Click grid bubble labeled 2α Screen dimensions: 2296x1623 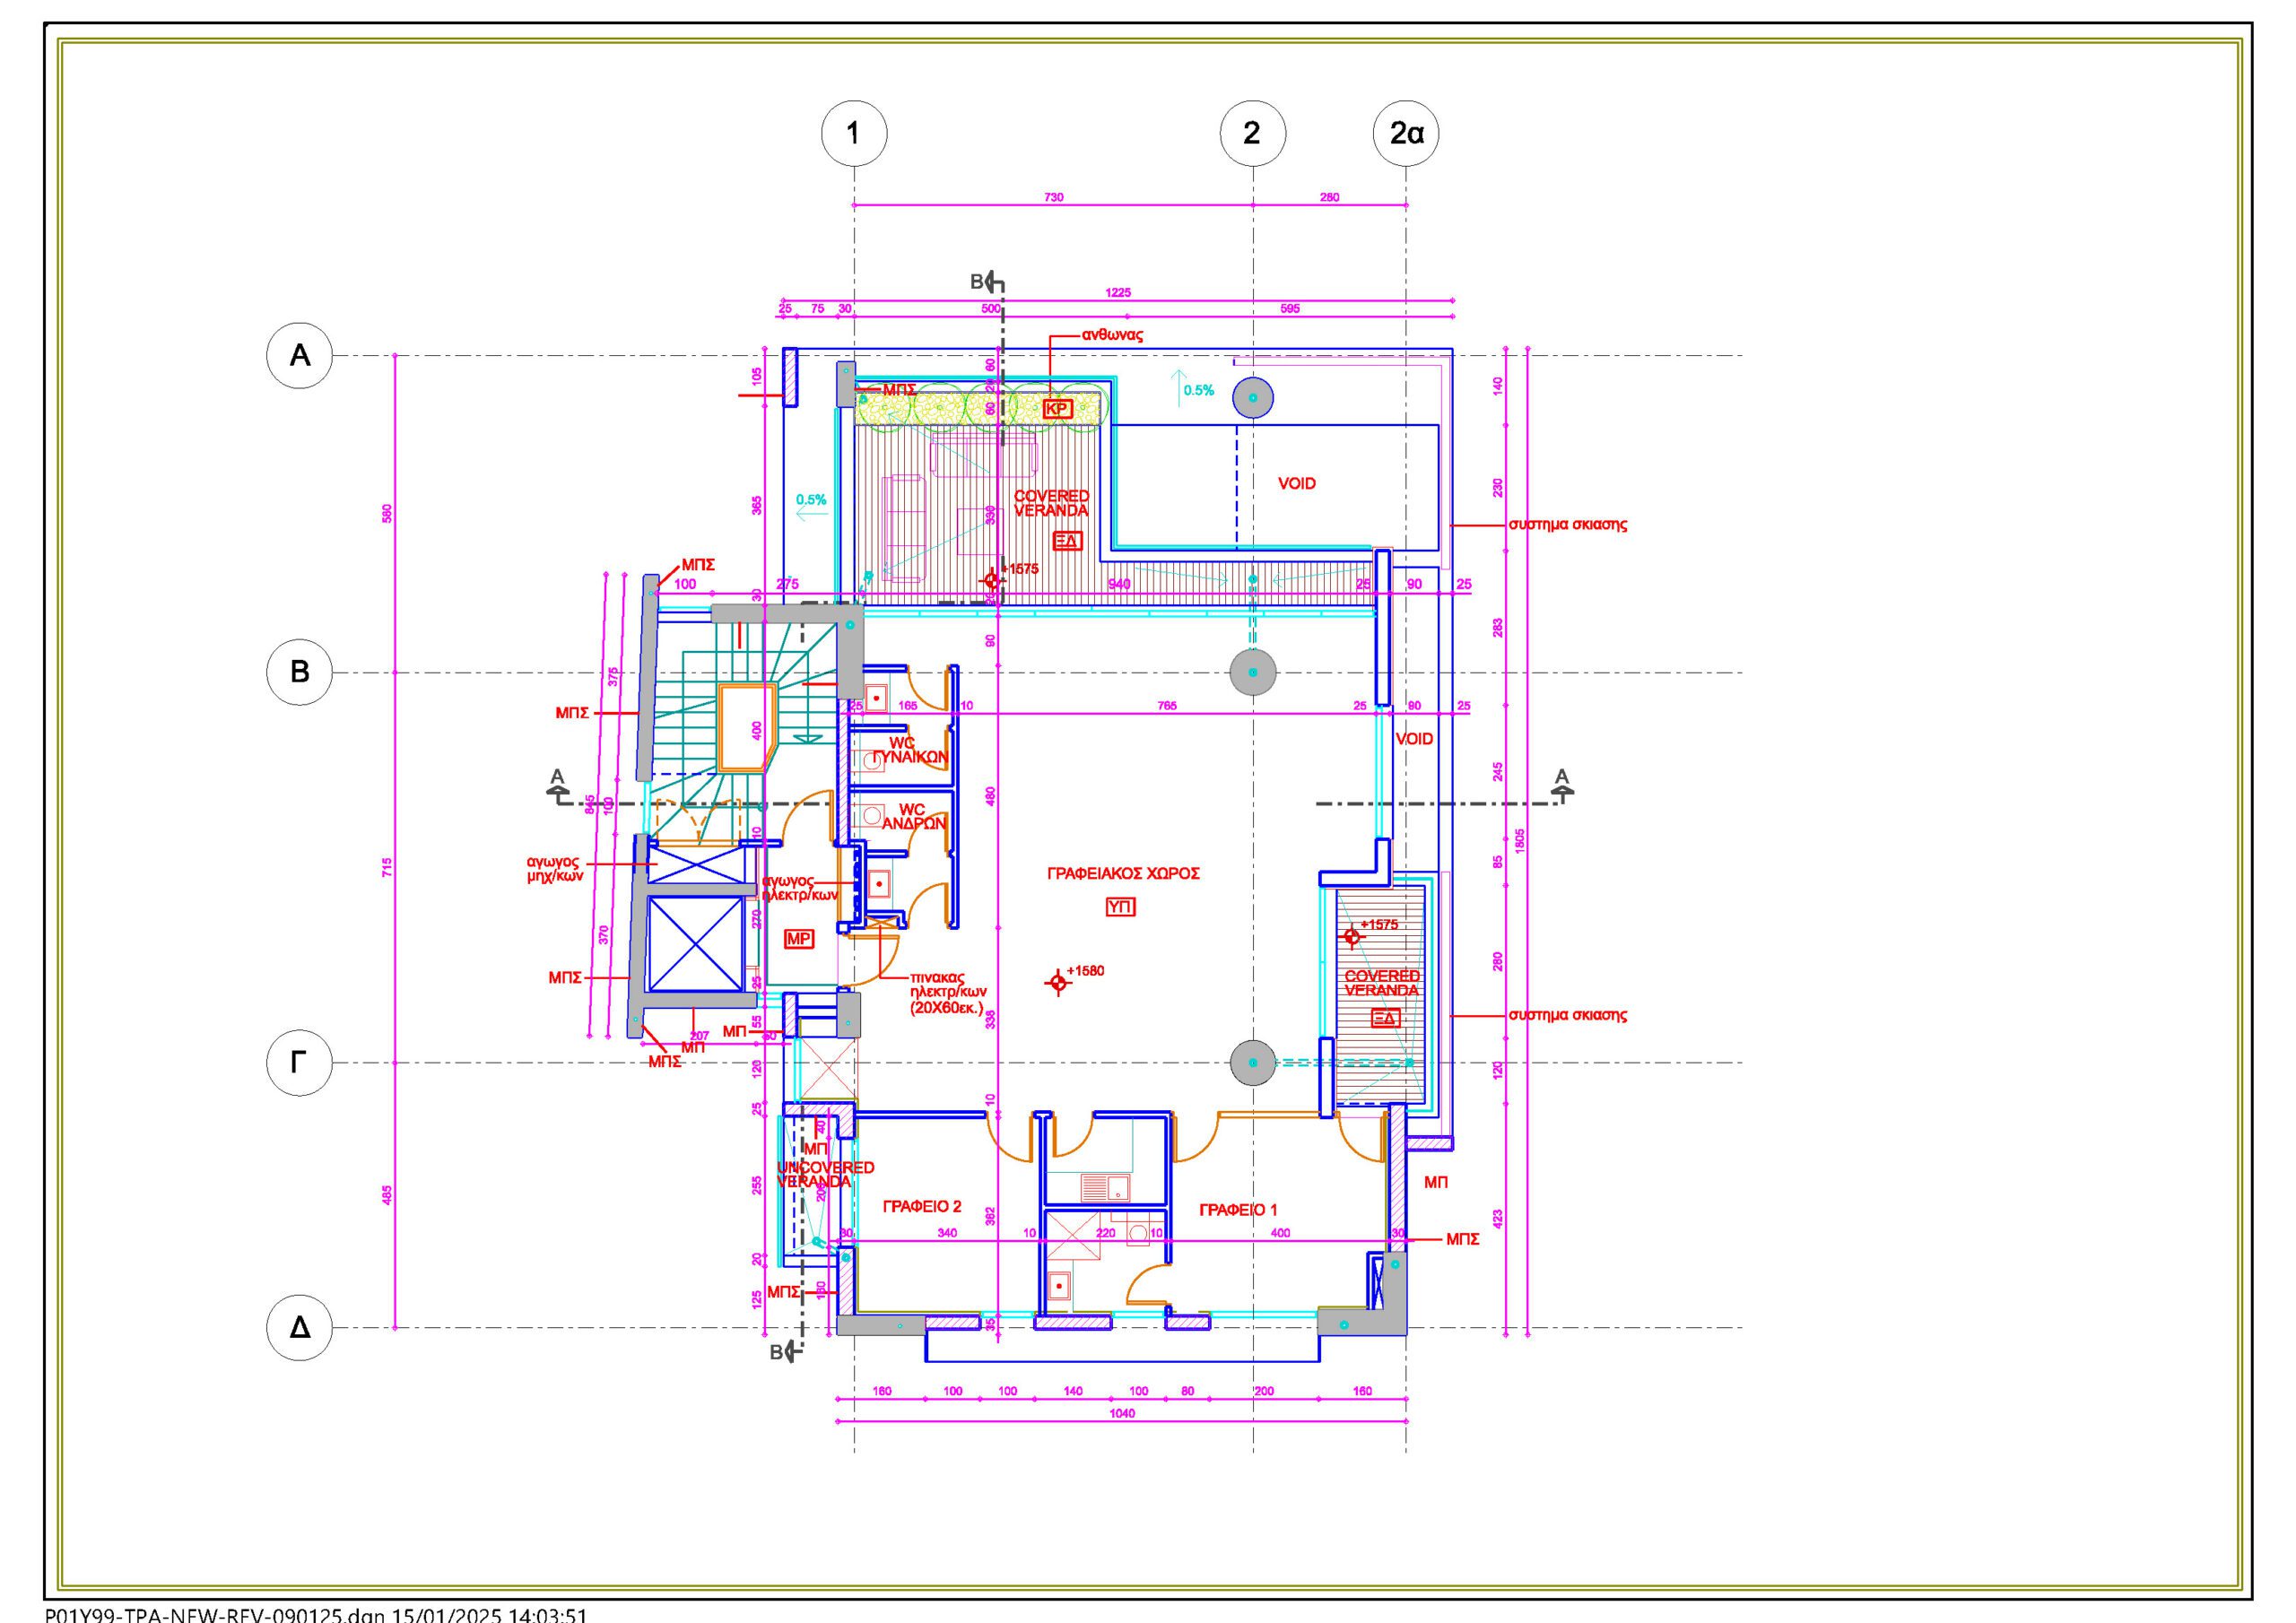click(1406, 133)
